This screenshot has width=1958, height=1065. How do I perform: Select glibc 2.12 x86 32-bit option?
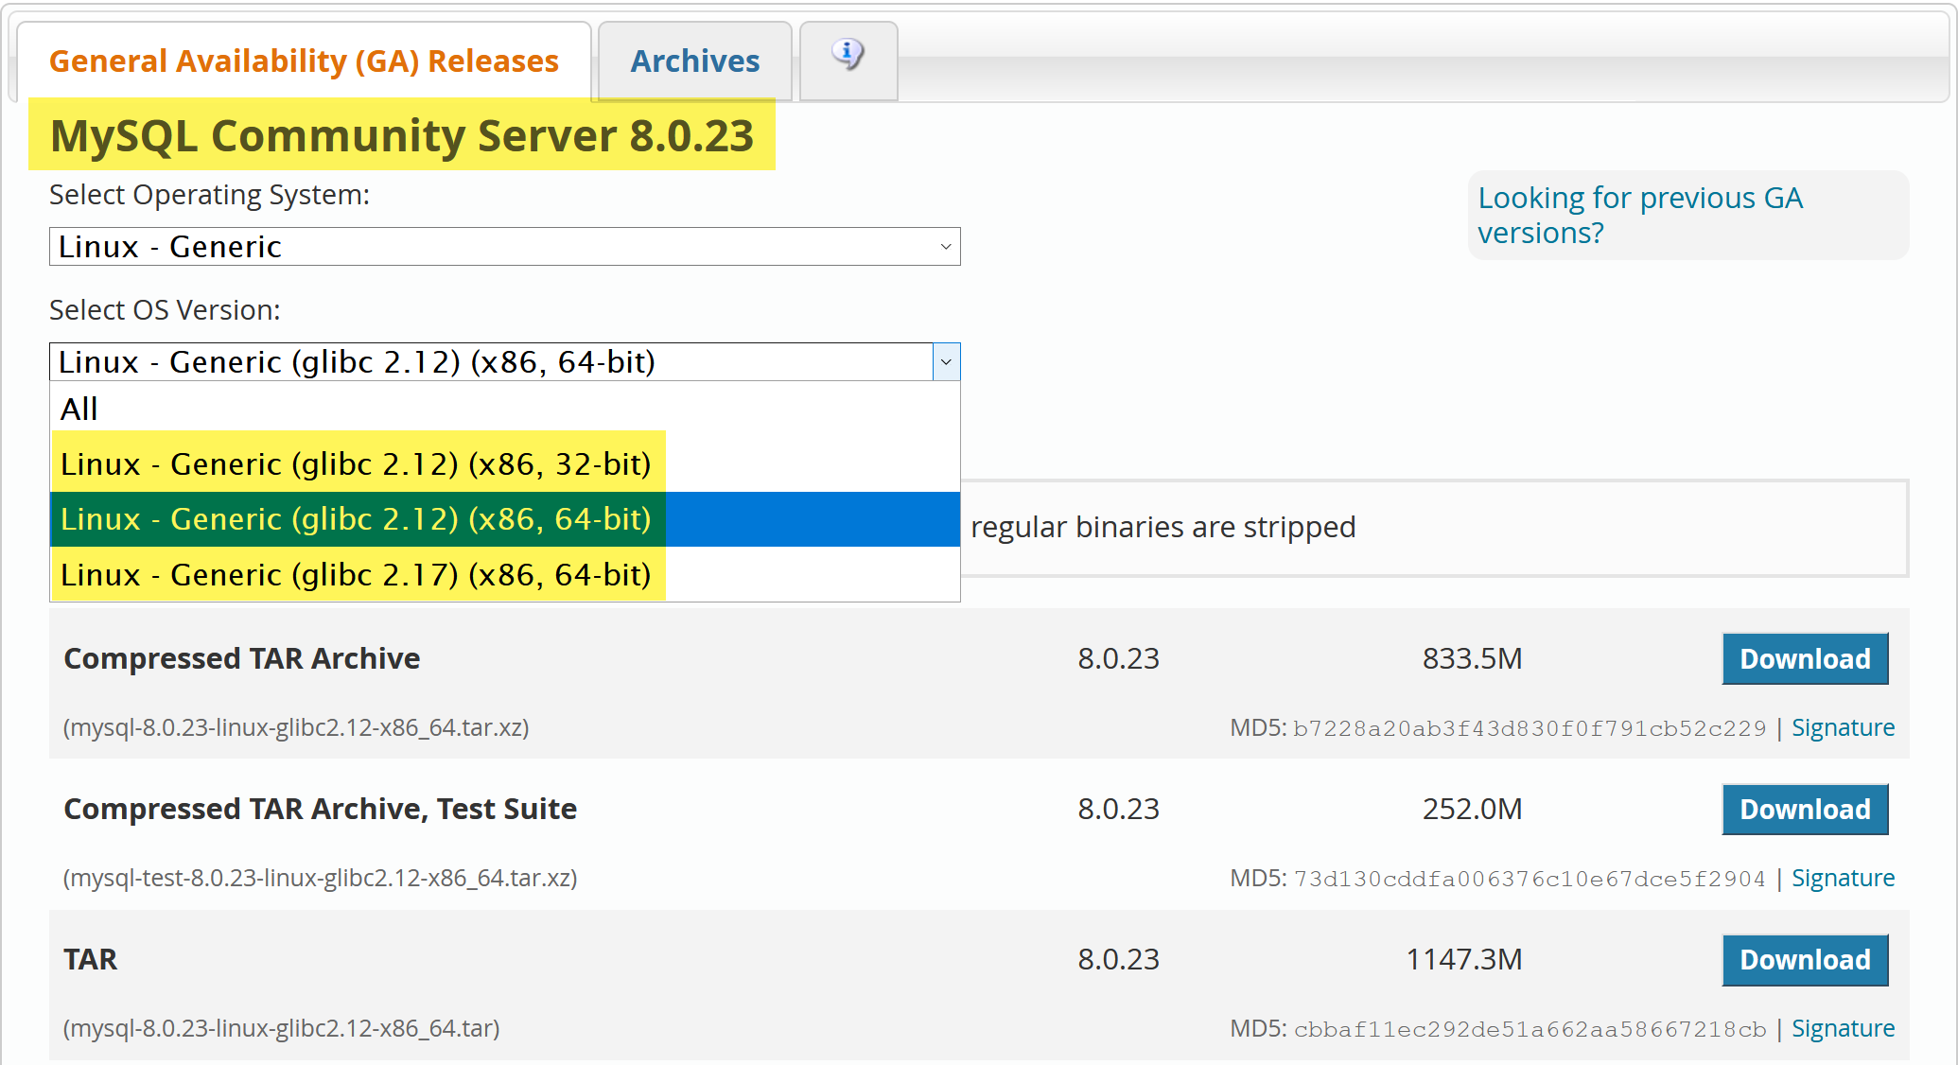click(x=356, y=464)
